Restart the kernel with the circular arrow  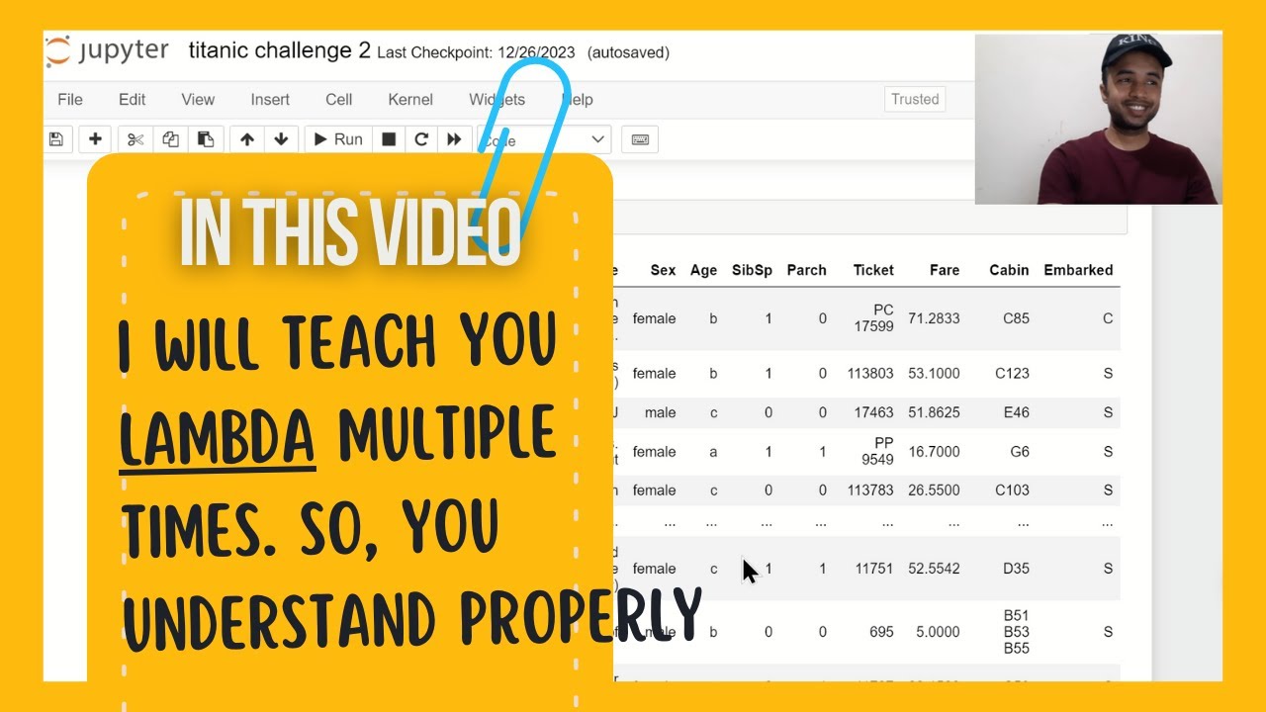tap(421, 139)
